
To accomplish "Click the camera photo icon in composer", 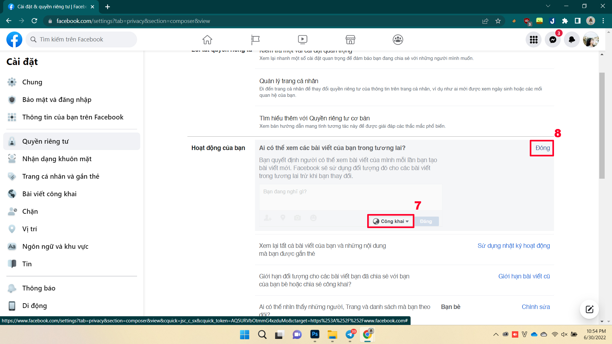I will [297, 218].
